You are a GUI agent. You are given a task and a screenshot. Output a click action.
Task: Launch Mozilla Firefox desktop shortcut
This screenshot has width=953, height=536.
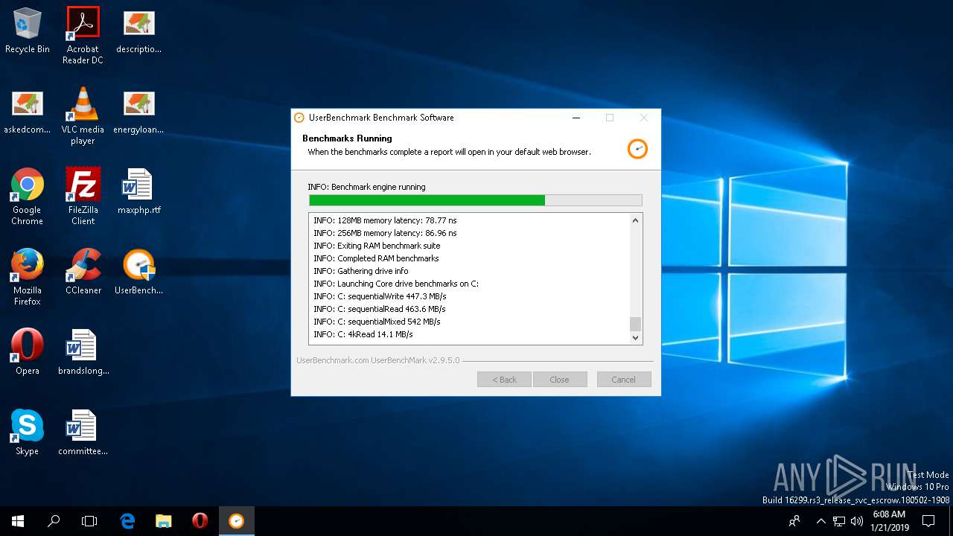(28, 277)
